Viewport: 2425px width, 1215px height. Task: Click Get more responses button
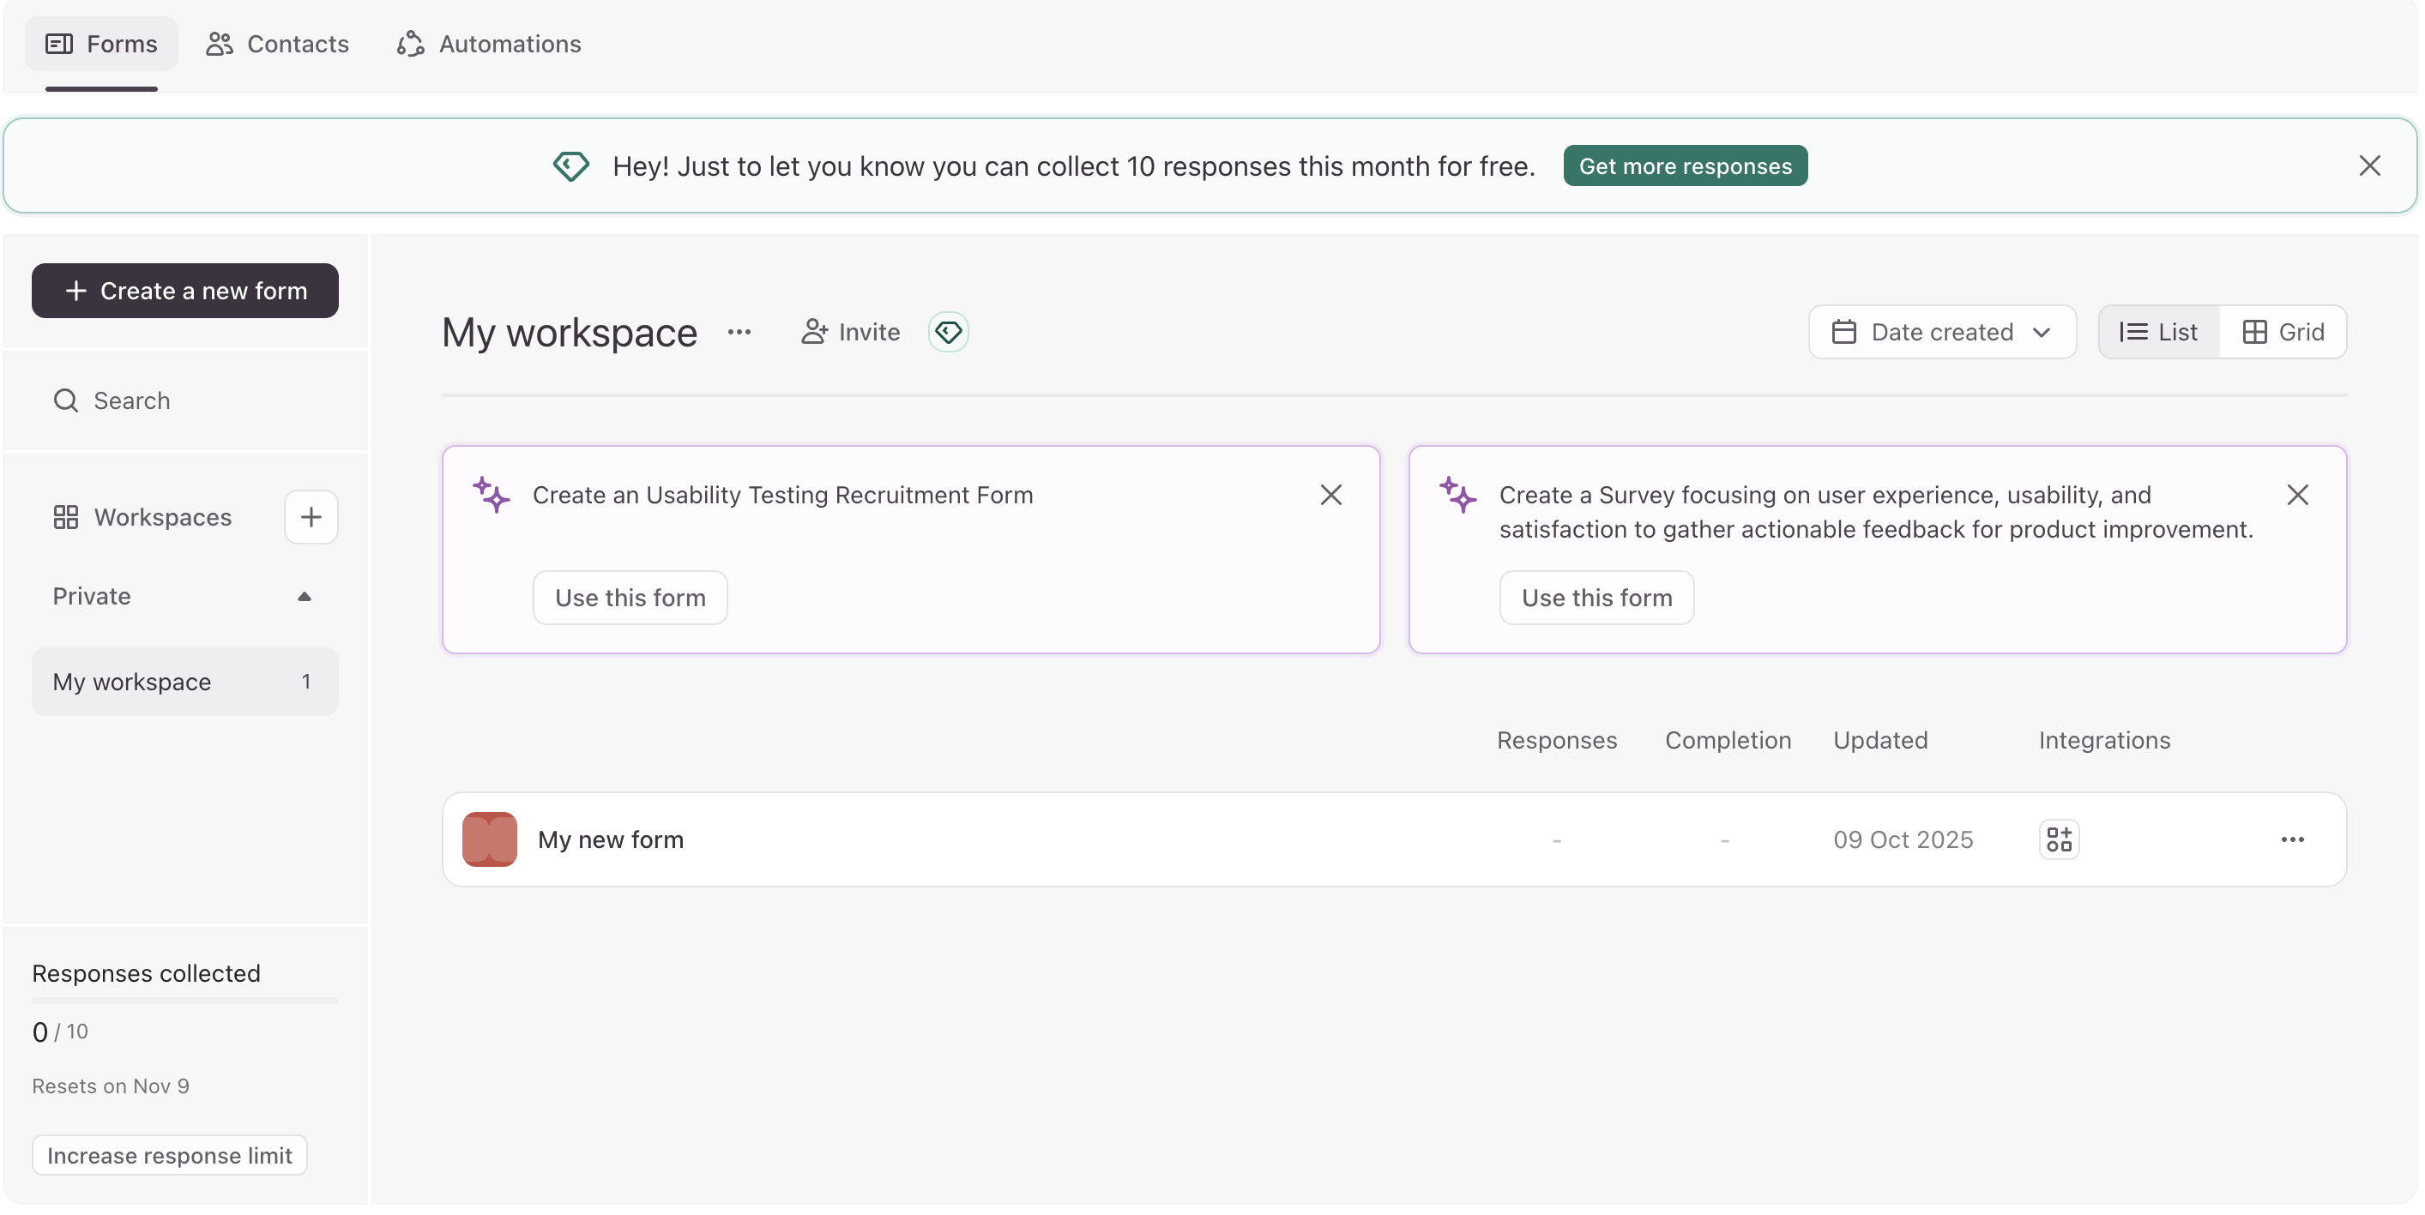tap(1684, 165)
